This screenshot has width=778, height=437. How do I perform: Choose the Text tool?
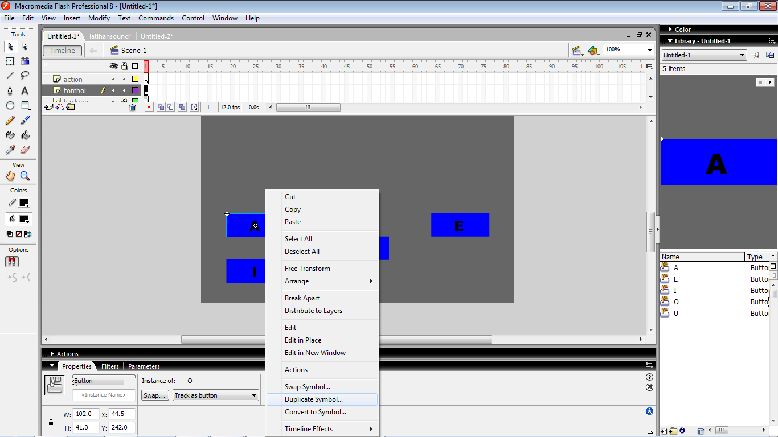(x=25, y=91)
